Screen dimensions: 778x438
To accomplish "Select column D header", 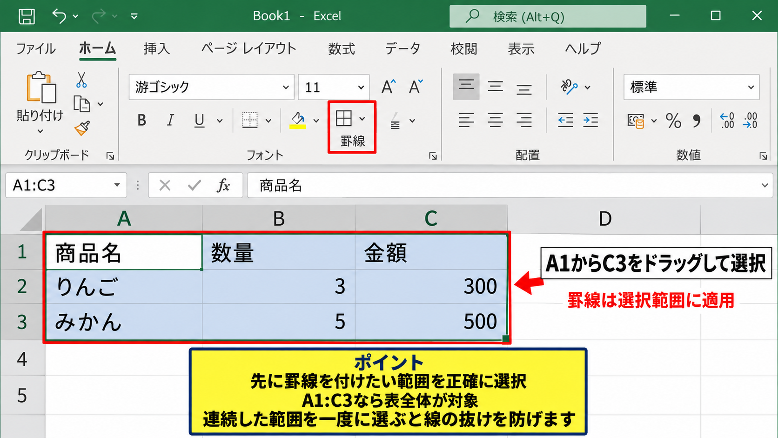I will point(604,218).
